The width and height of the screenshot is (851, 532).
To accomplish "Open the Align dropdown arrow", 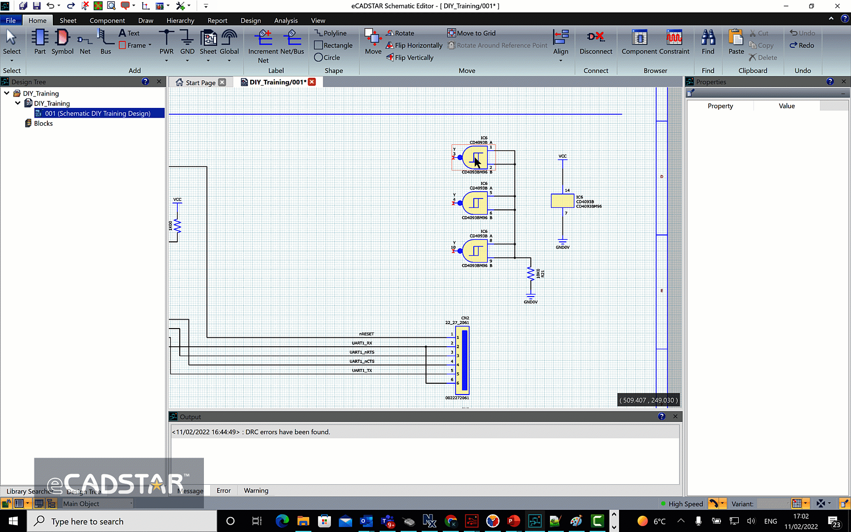I will click(x=560, y=61).
